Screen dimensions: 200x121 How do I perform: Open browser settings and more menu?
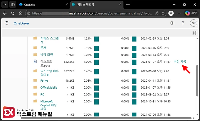pyautogui.click(x=179, y=13)
